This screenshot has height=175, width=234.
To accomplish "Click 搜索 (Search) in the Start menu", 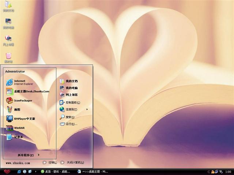I will click(69, 117).
